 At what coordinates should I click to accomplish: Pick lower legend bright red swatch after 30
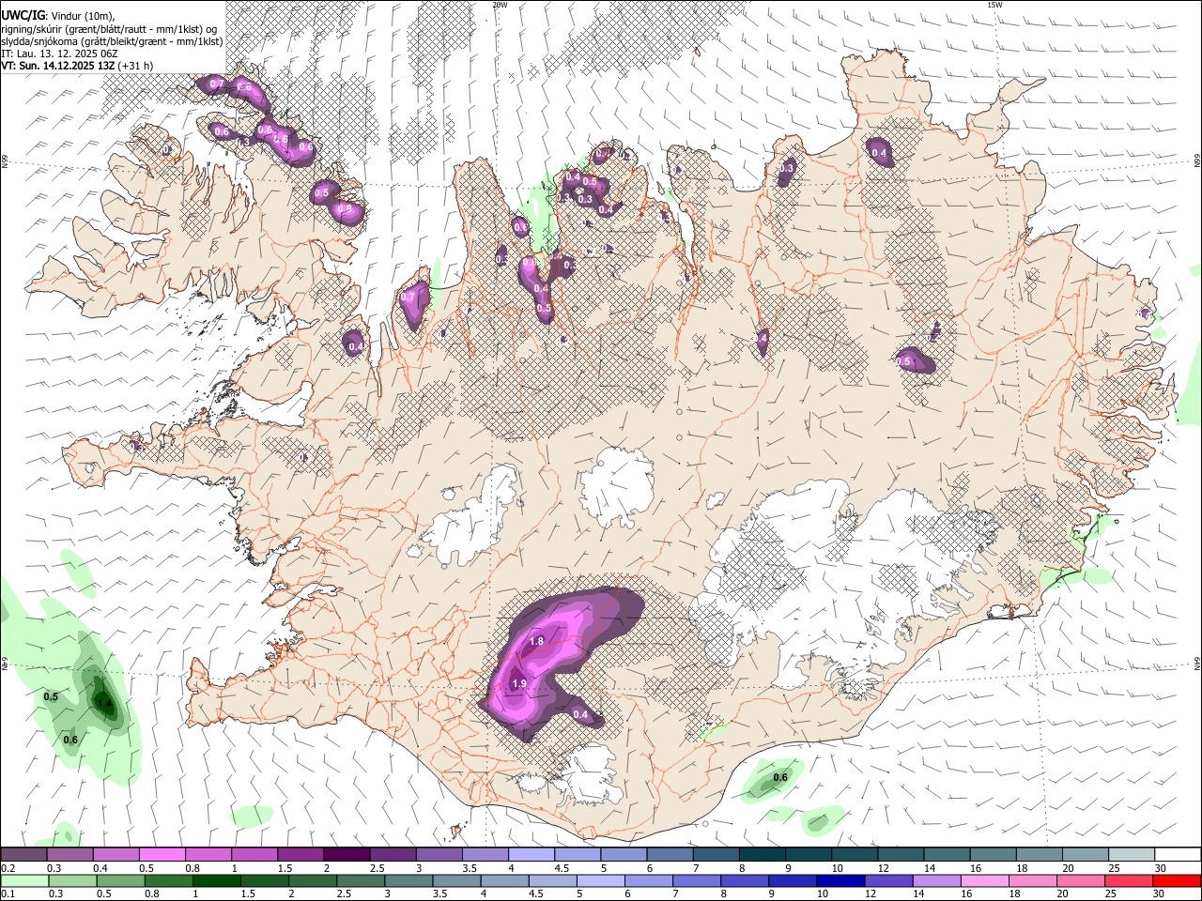pos(1177,880)
